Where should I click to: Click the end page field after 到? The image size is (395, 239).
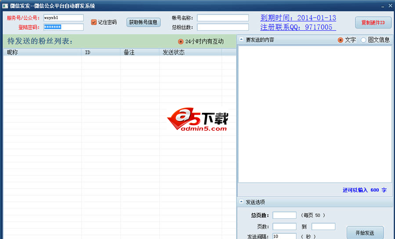tap(323, 226)
